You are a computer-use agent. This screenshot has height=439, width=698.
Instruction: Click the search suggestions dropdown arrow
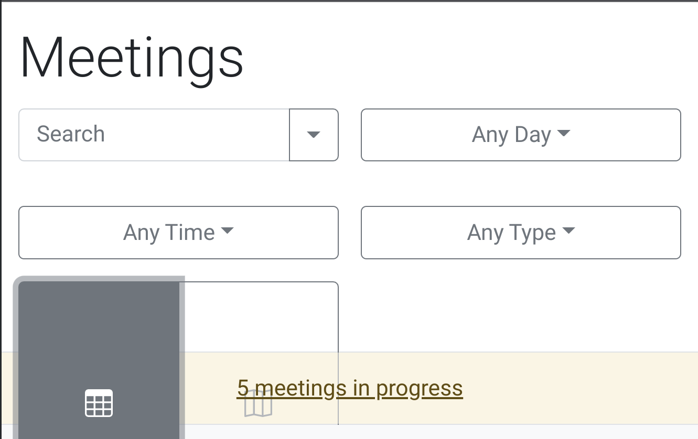coord(314,135)
